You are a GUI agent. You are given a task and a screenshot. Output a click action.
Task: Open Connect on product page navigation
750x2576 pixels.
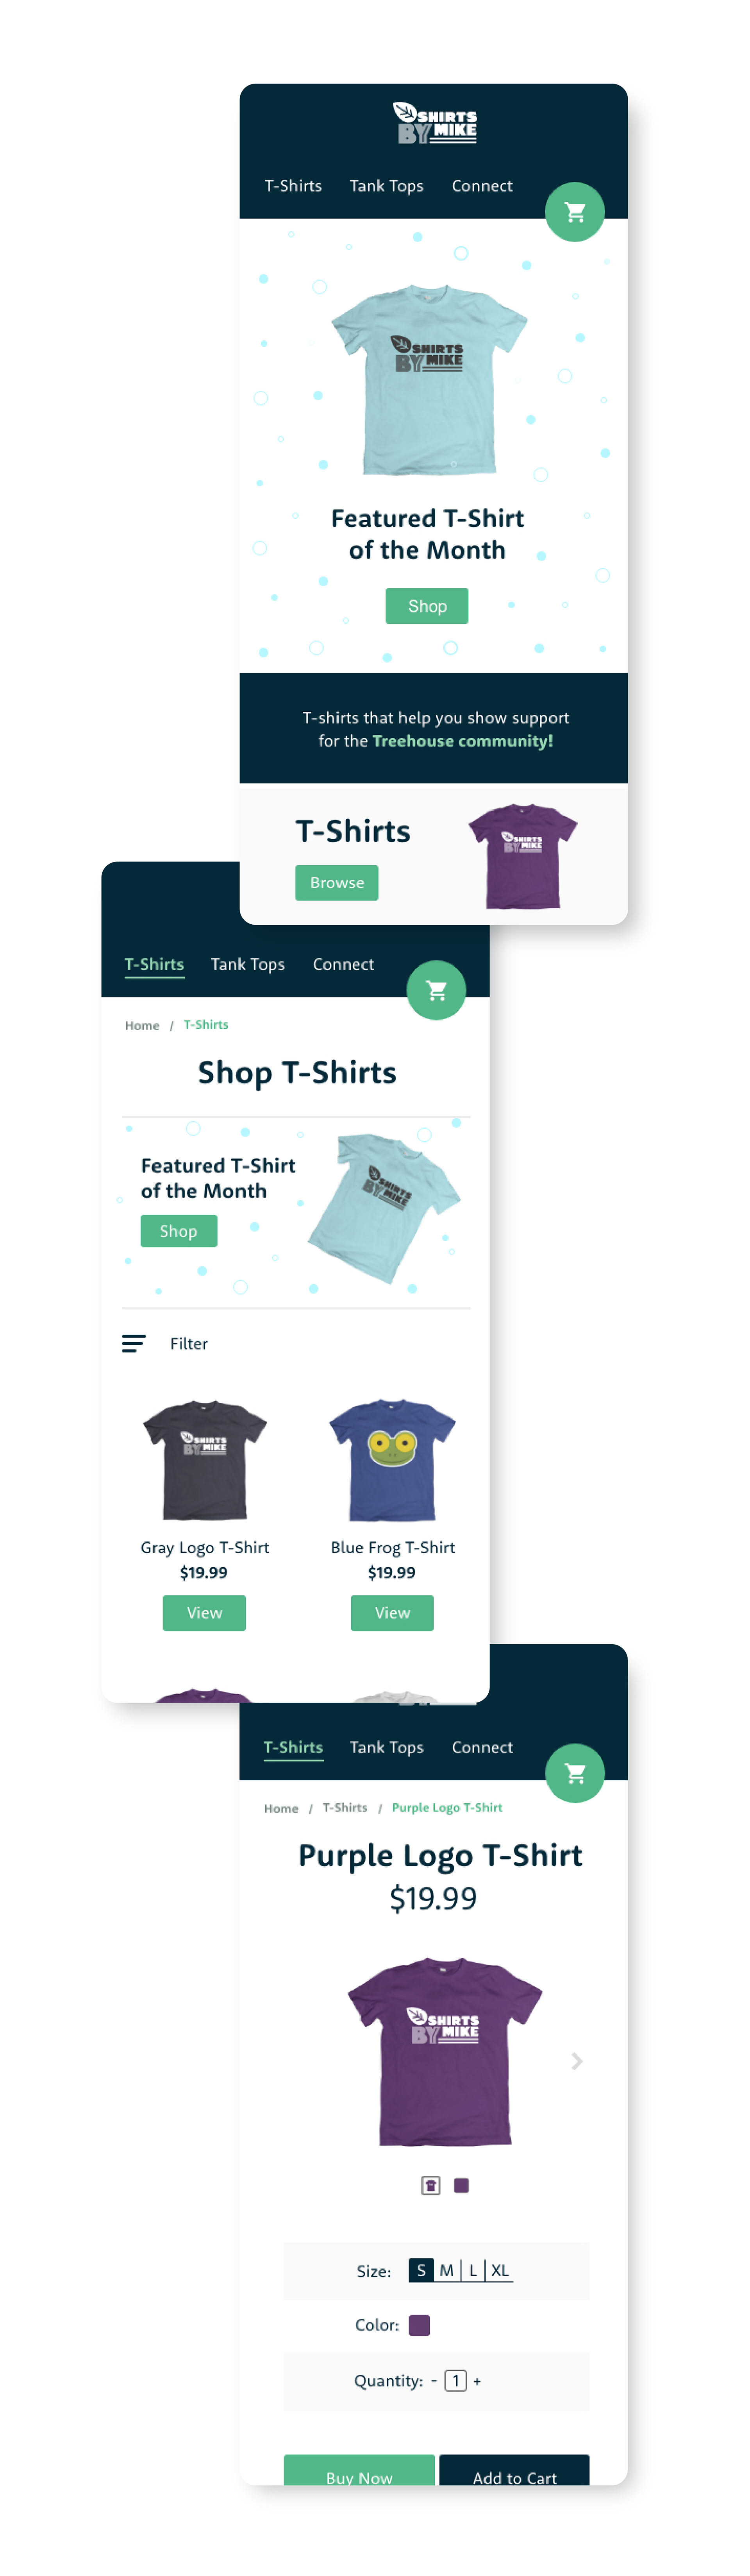tap(482, 1747)
